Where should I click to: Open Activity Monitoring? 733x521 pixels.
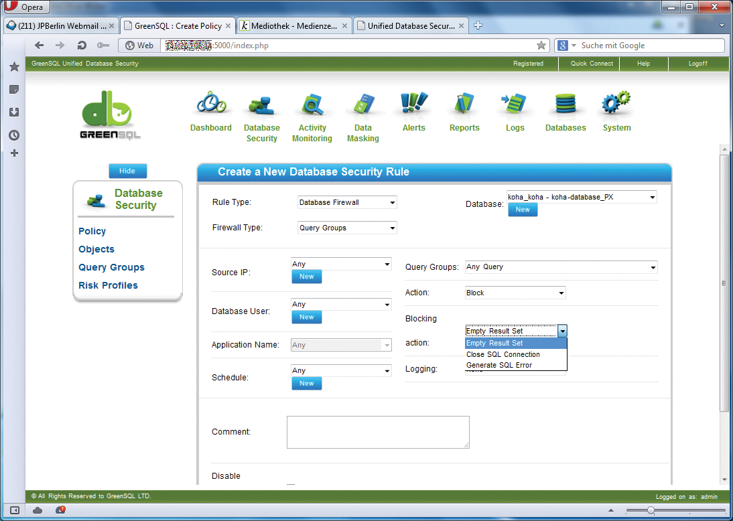(x=312, y=107)
